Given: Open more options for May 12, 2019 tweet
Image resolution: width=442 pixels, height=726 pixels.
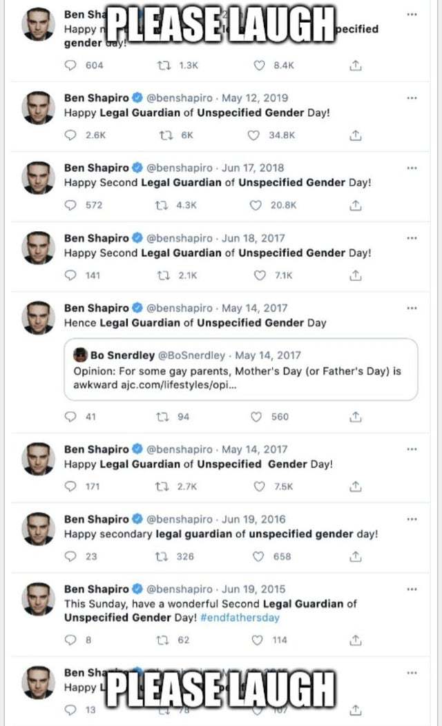Looking at the screenshot, I should 412,98.
